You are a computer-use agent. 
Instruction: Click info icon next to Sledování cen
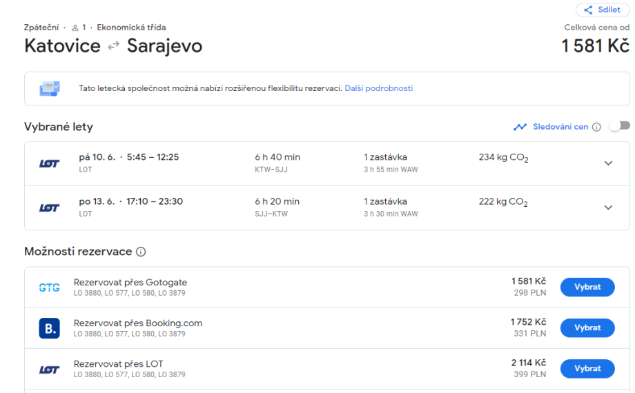[596, 127]
